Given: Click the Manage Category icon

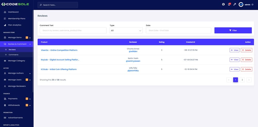Looking at the screenshot, I should [x=5, y=61].
